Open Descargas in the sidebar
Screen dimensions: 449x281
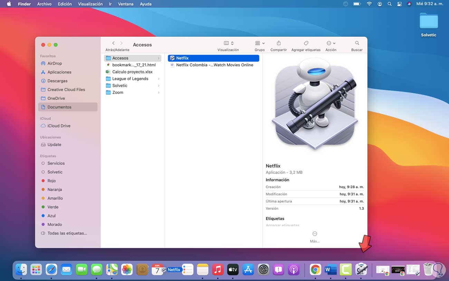point(68,81)
